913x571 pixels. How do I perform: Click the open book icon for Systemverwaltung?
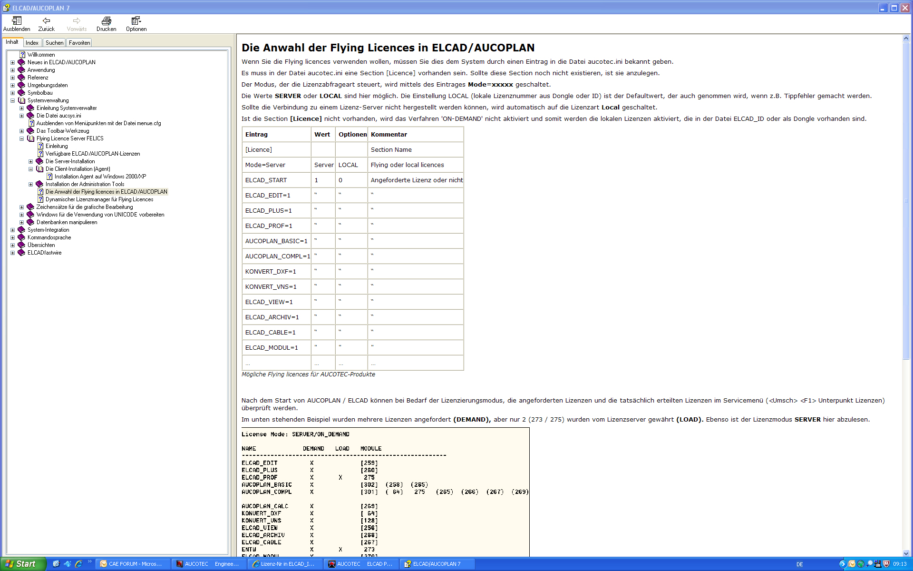click(x=21, y=100)
